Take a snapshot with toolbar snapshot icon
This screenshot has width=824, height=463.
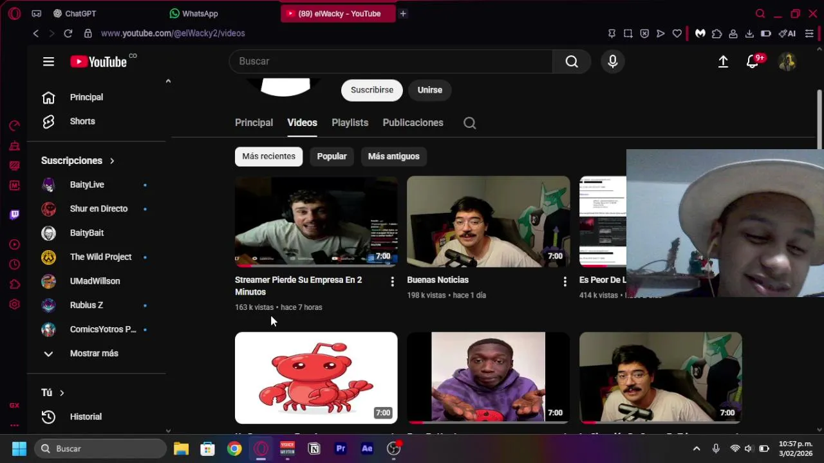[x=628, y=33]
